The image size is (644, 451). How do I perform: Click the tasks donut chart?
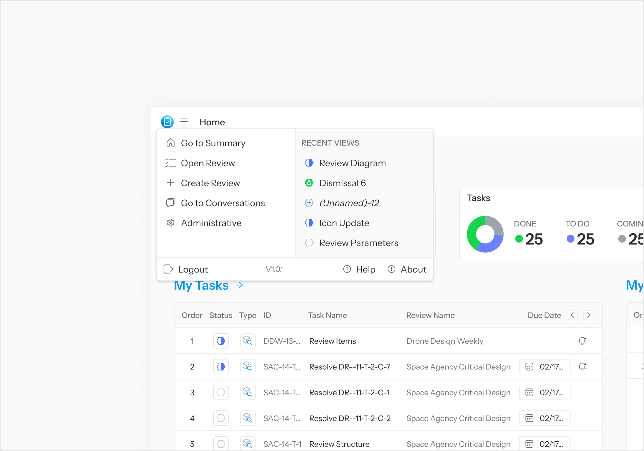(x=485, y=234)
